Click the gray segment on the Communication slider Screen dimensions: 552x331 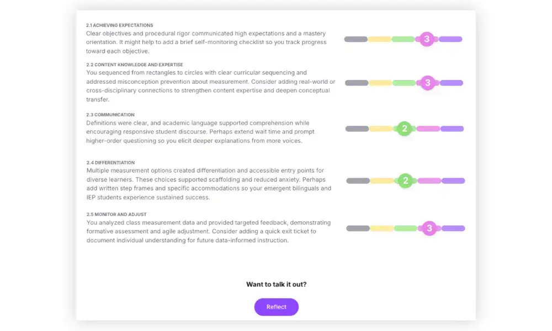[356, 129]
